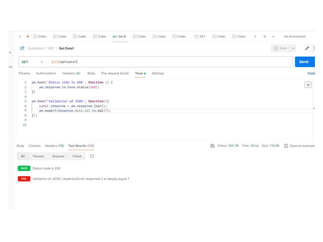323x242 pixels.
Task: Click the HTTP request type icon
Action: [22, 48]
